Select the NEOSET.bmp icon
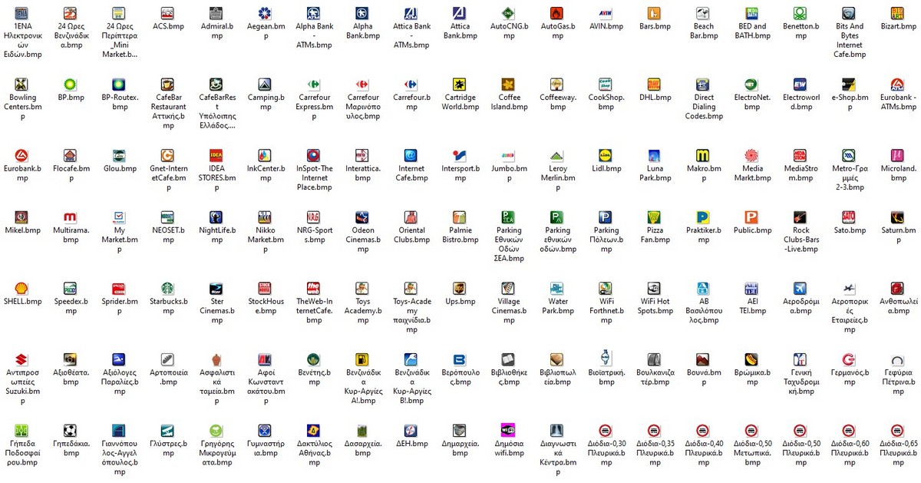 (x=167, y=217)
